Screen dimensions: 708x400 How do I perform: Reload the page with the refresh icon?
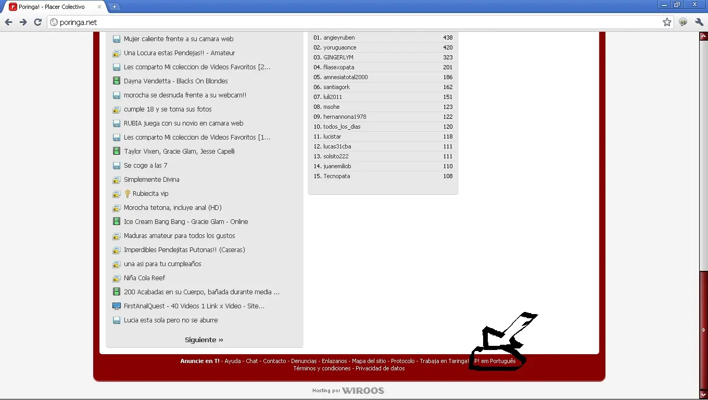(37, 22)
